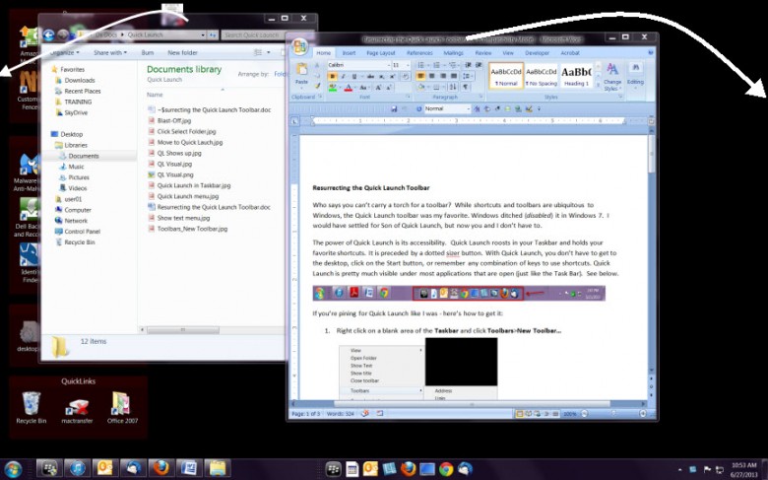Click the Clear Formatting icon in Font group
The width and height of the screenshot is (768, 480).
(405, 77)
